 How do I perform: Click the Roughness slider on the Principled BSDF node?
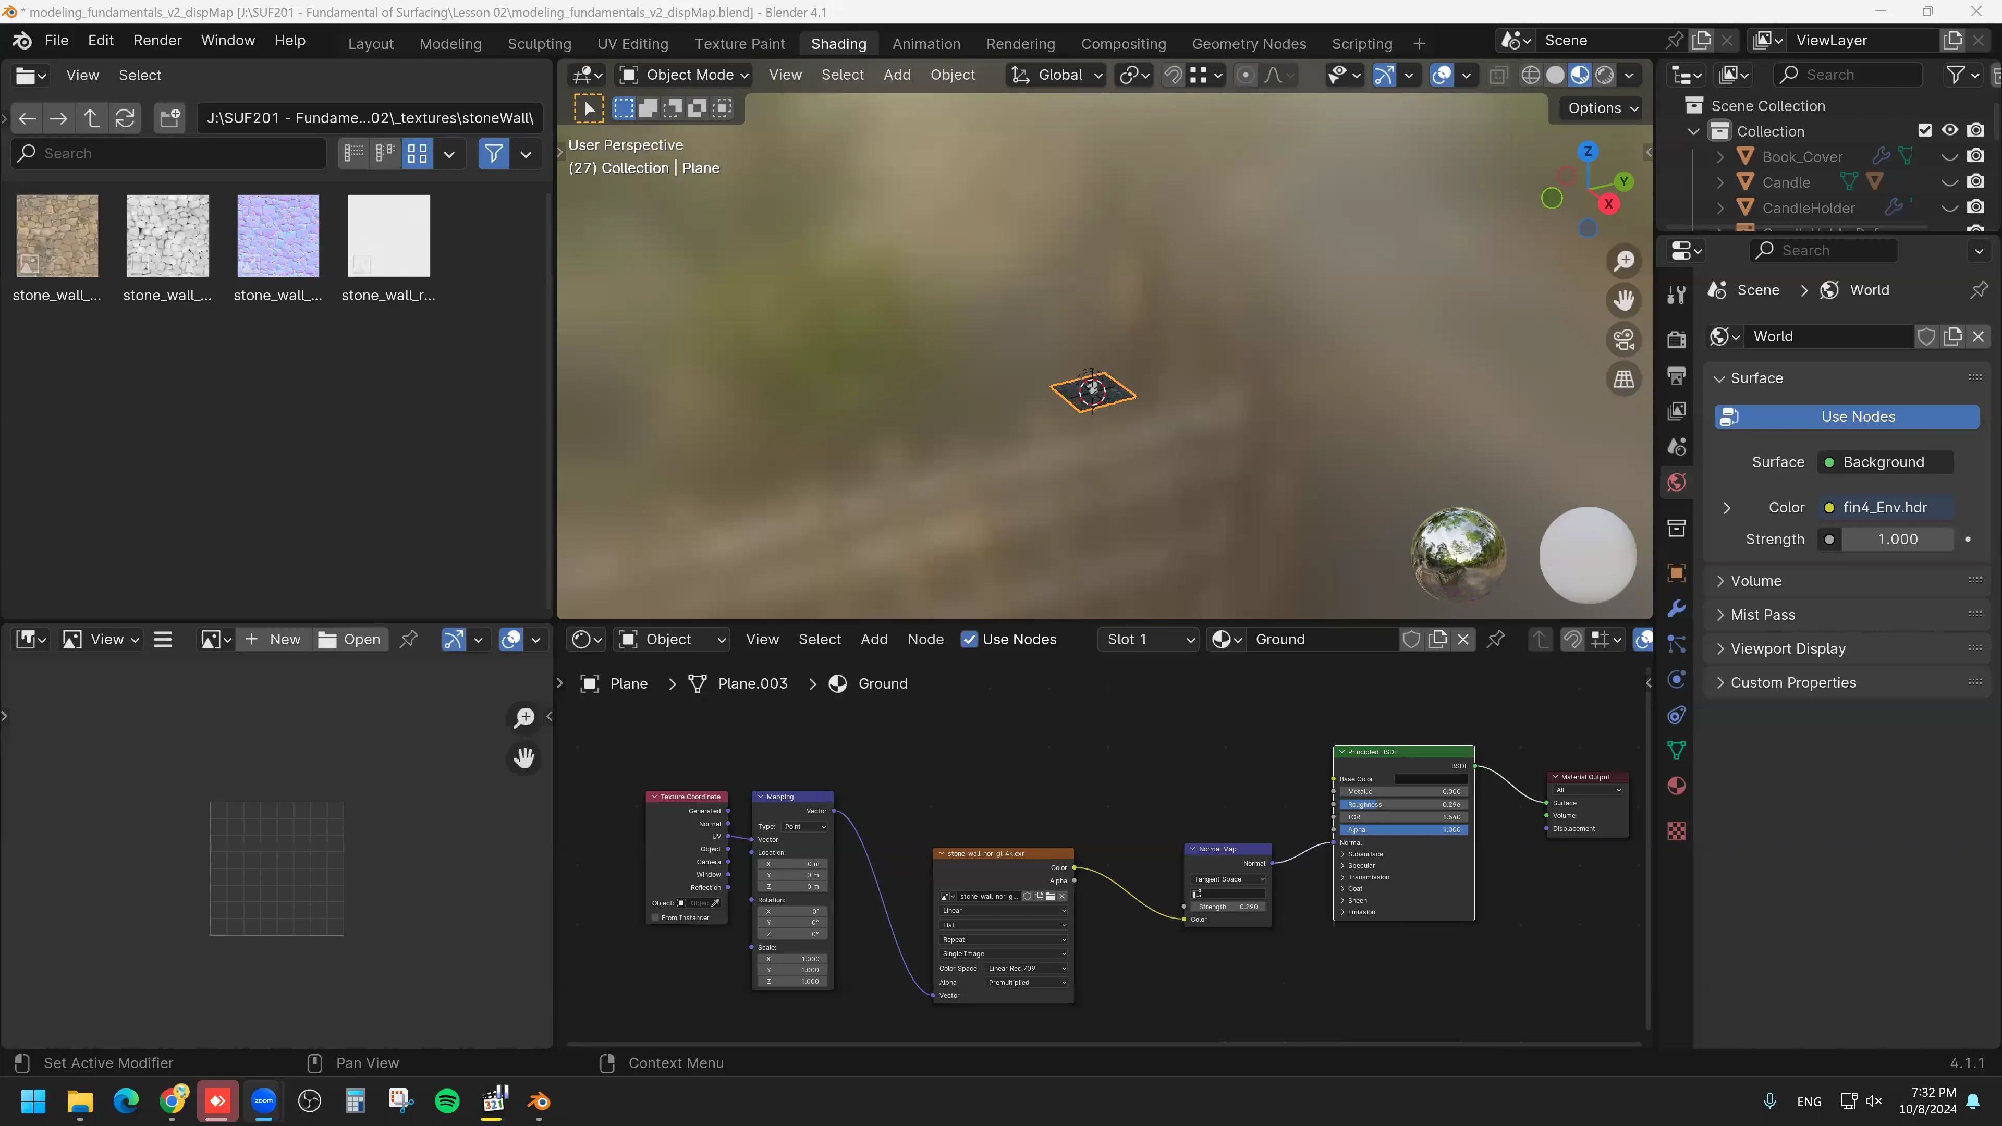pyautogui.click(x=1403, y=804)
